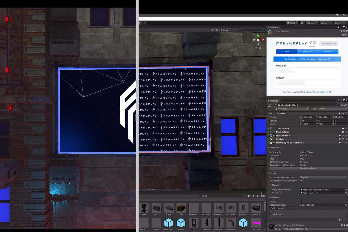Click the Transform component icon

tap(271, 113)
